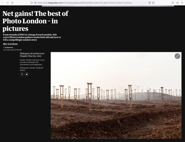Expand the photo to fullscreen
The width and height of the screenshot is (185, 142).
177,56
